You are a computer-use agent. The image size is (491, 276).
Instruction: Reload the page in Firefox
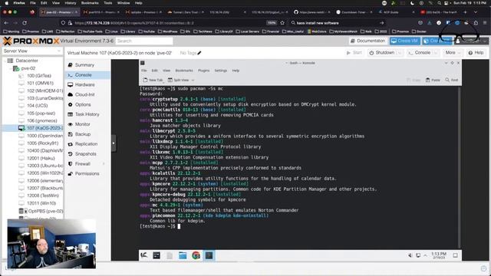(25, 23)
